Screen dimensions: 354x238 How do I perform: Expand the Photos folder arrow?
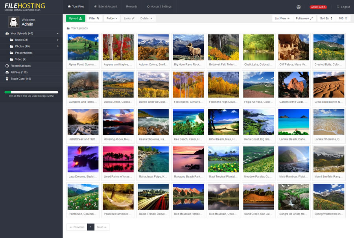[58, 46]
